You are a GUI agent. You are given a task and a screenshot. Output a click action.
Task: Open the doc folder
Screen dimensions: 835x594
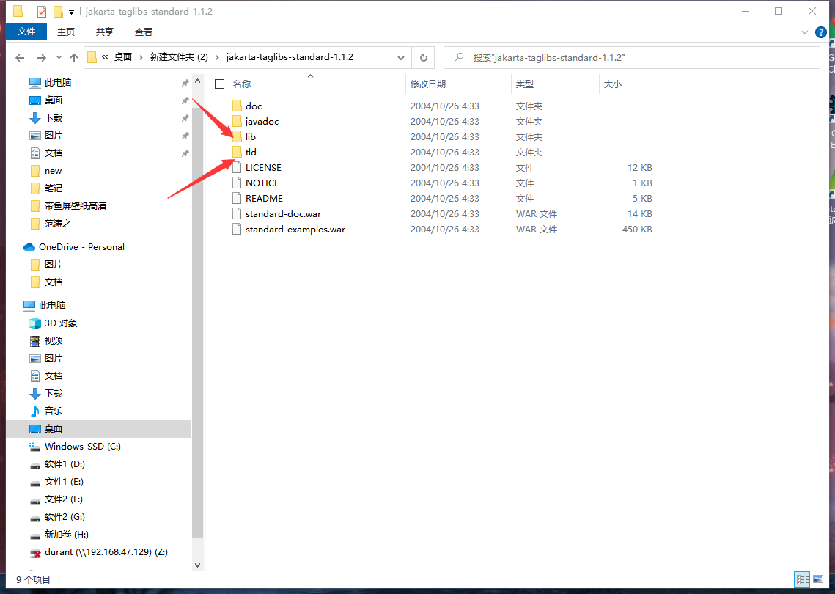click(254, 106)
